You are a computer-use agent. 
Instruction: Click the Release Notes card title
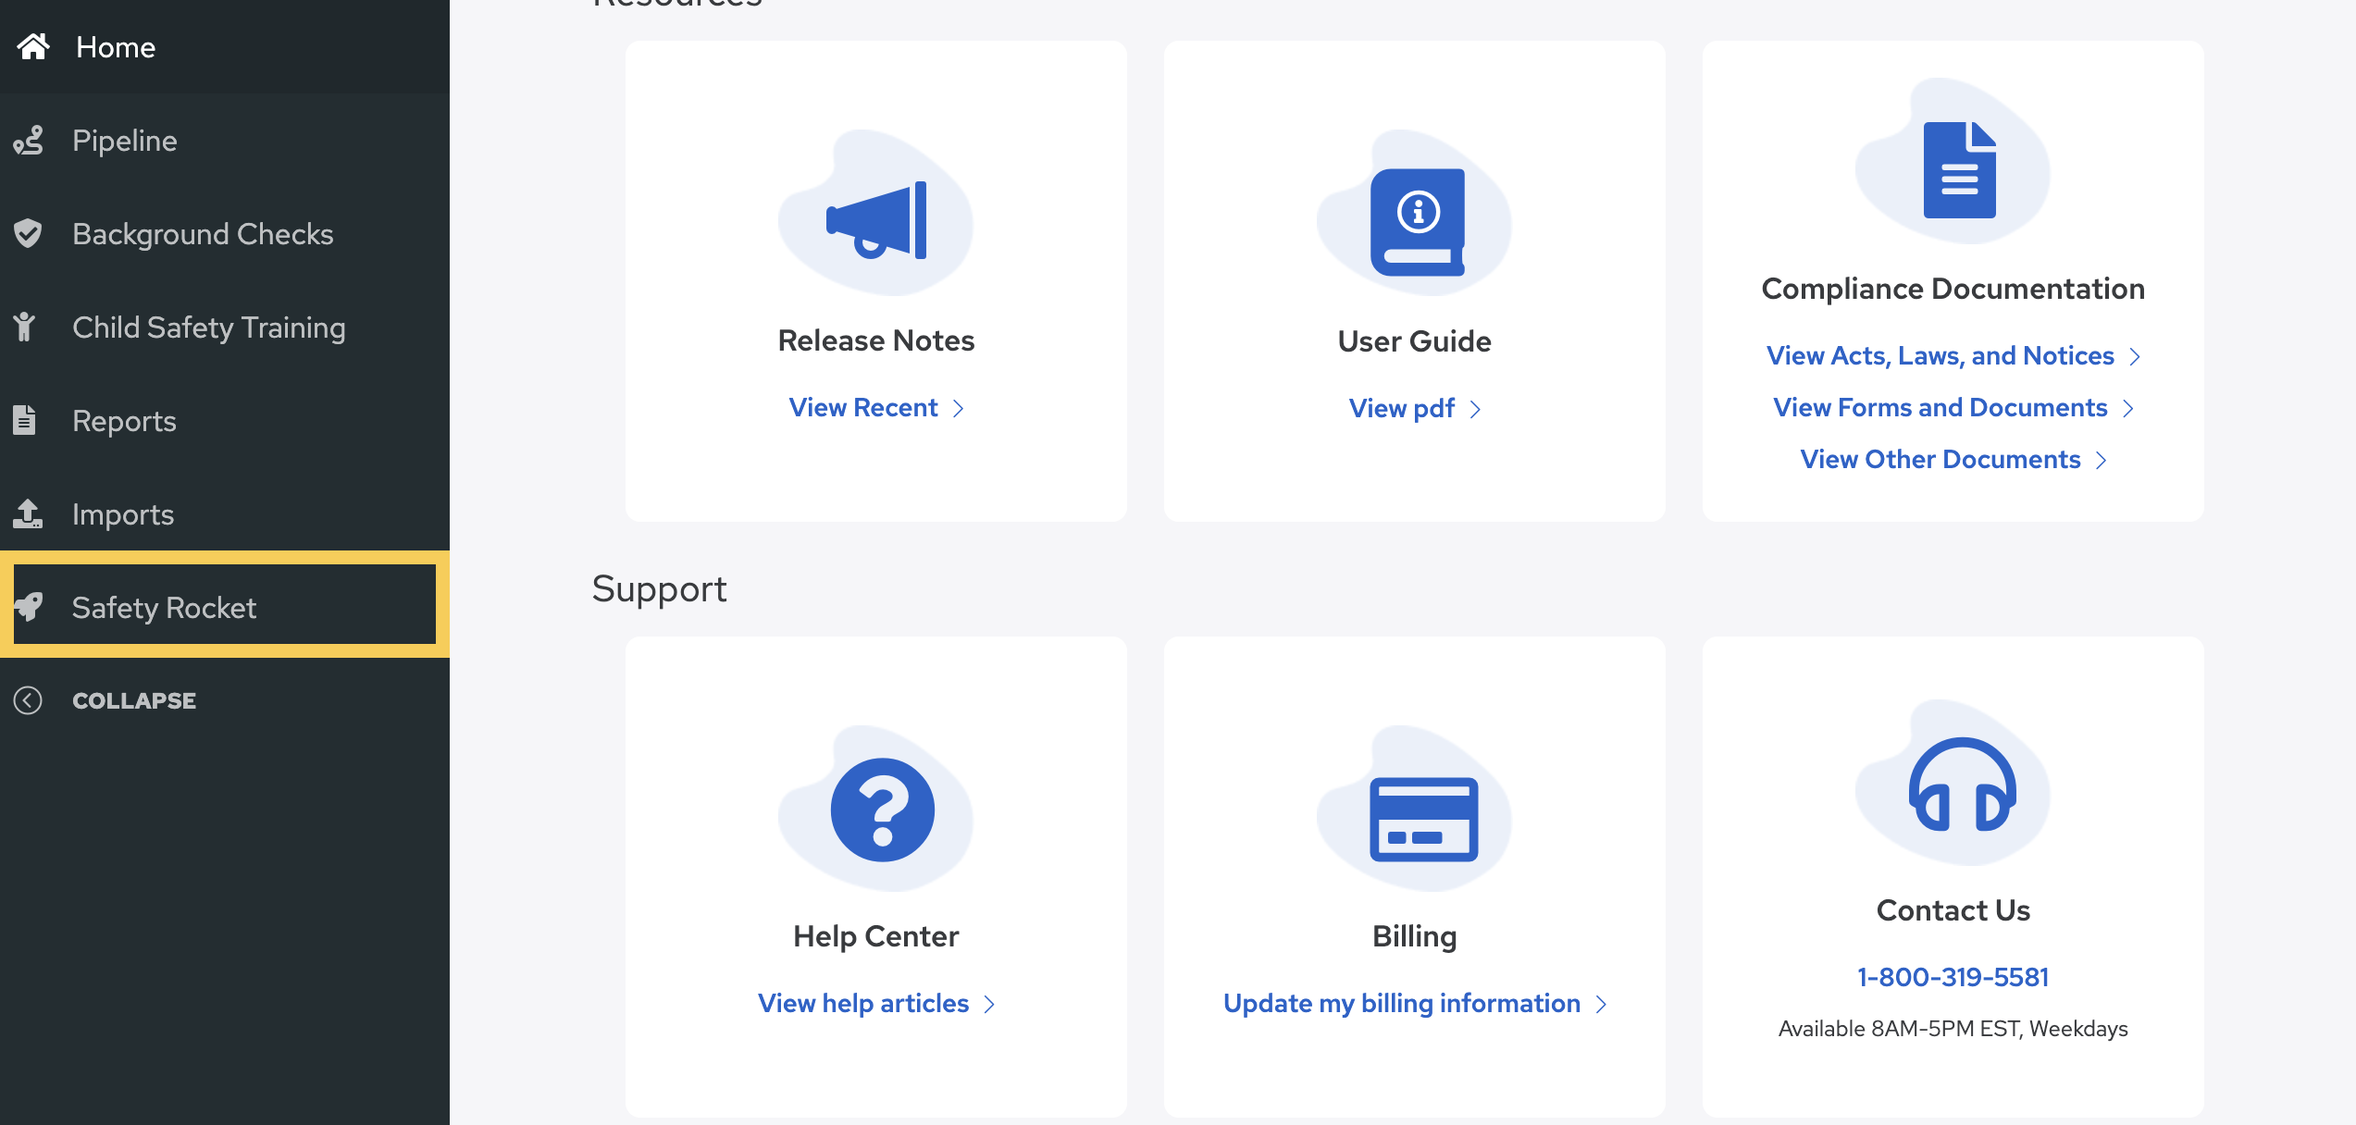click(x=876, y=340)
